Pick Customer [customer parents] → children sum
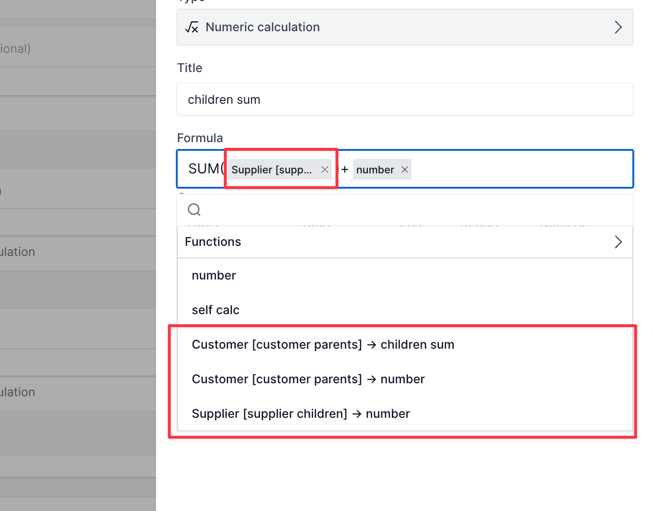Image resolution: width=654 pixels, height=511 pixels. (323, 345)
